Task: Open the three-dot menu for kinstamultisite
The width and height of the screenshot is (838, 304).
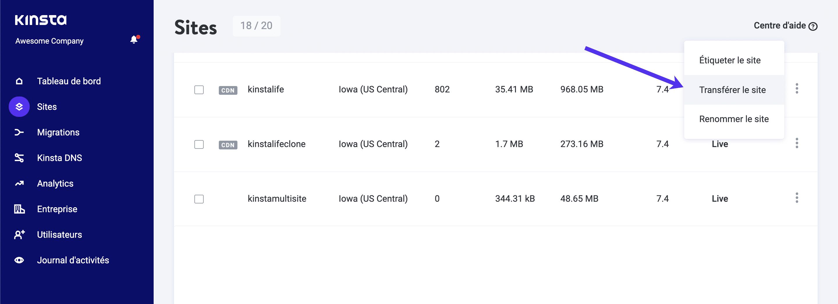Action: pyautogui.click(x=797, y=197)
